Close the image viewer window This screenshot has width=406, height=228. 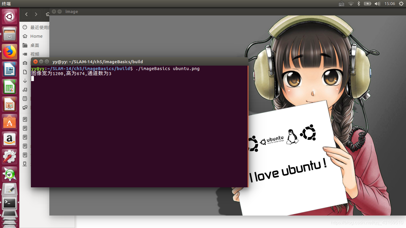[54, 11]
